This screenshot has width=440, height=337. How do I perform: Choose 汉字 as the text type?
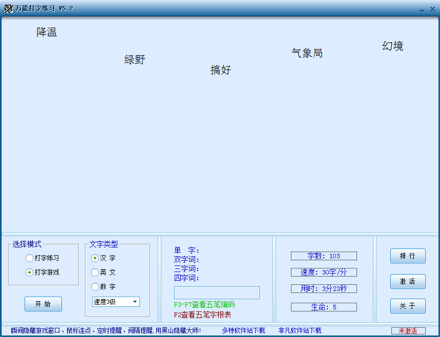tap(95, 258)
